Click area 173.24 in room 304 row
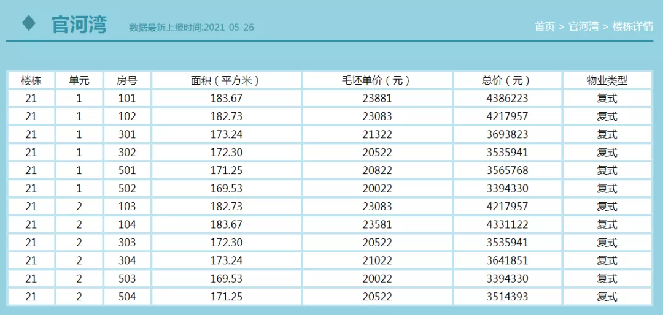663x315 pixels. click(x=227, y=261)
